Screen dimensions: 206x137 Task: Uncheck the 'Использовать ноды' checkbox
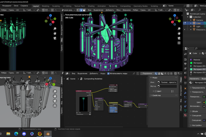(x=108, y=73)
